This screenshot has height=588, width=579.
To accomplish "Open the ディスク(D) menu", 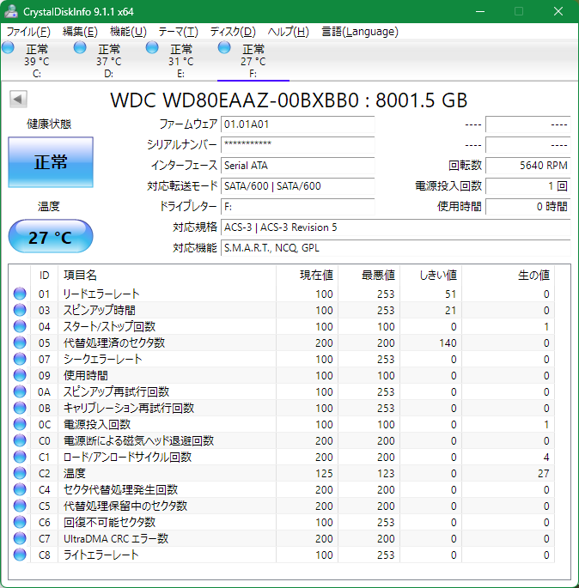I will 233,32.
